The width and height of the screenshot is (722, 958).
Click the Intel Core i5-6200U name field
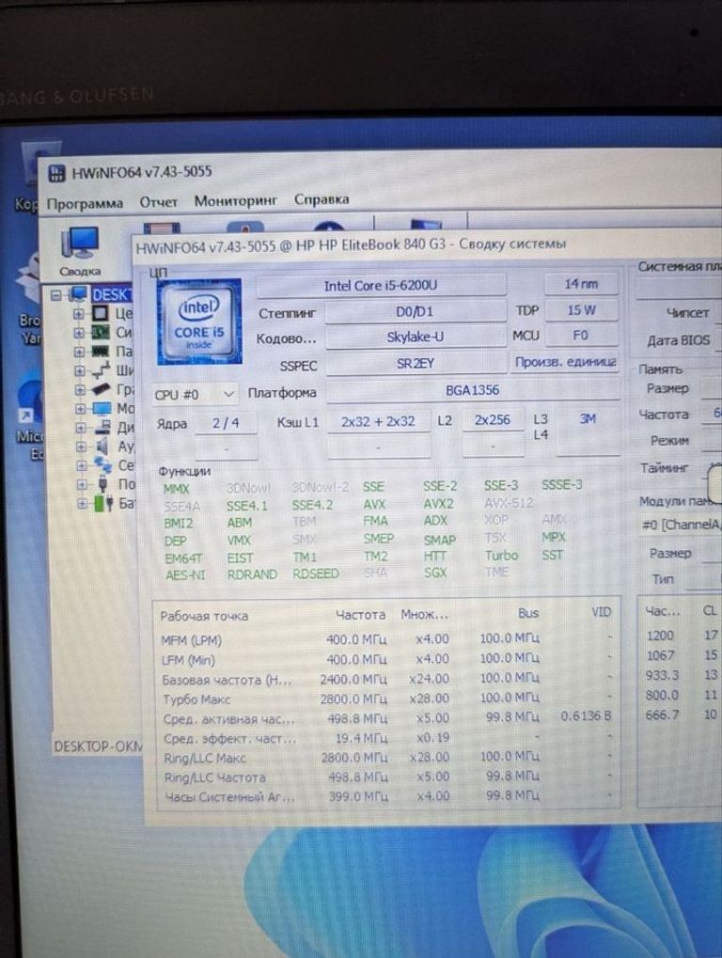coord(381,285)
